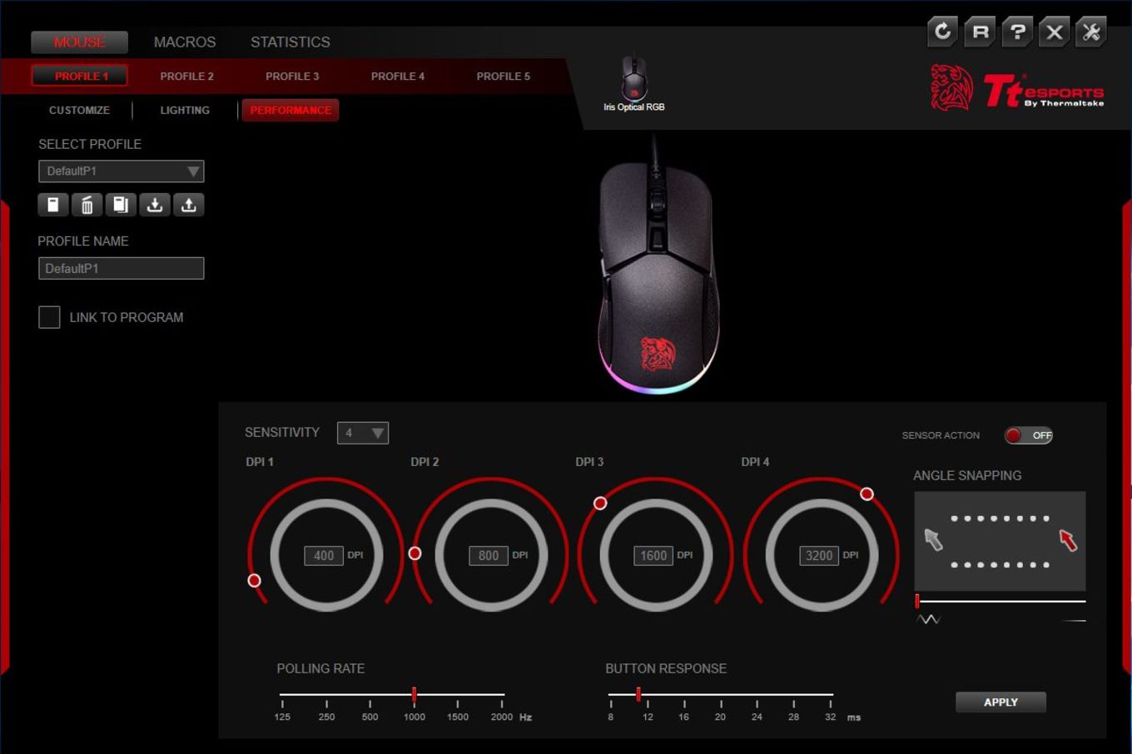Click the red cursor arrow in angle snapping
Image resolution: width=1132 pixels, height=754 pixels.
pyautogui.click(x=1068, y=539)
